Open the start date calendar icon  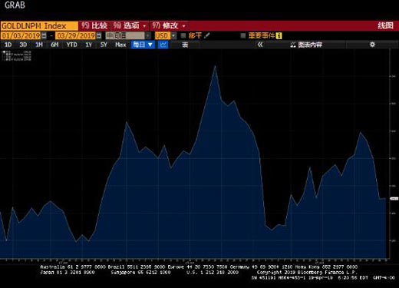(x=44, y=35)
